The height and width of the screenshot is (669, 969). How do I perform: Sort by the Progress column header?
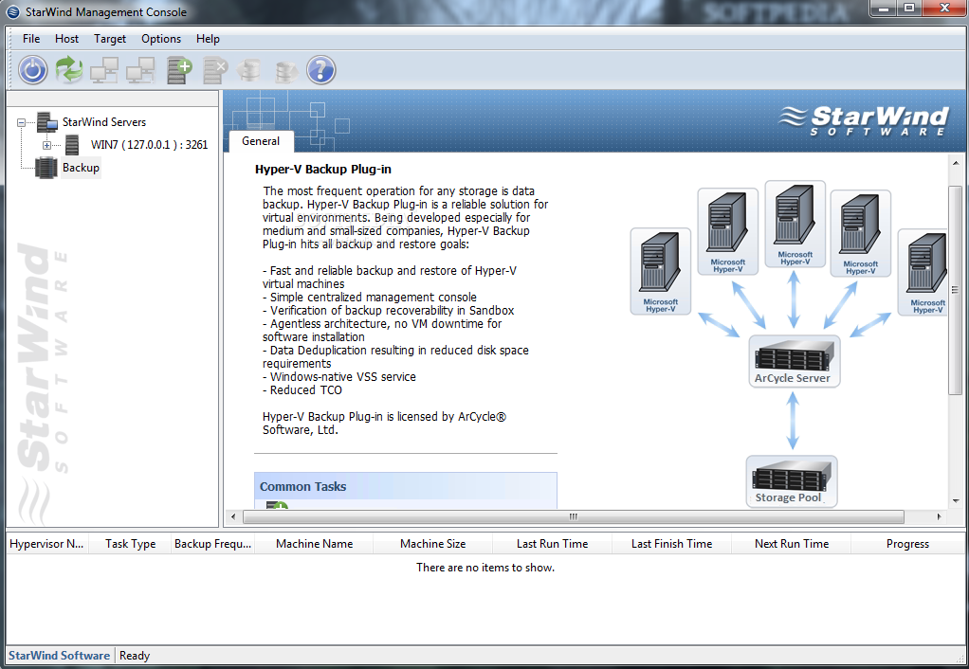tap(907, 544)
